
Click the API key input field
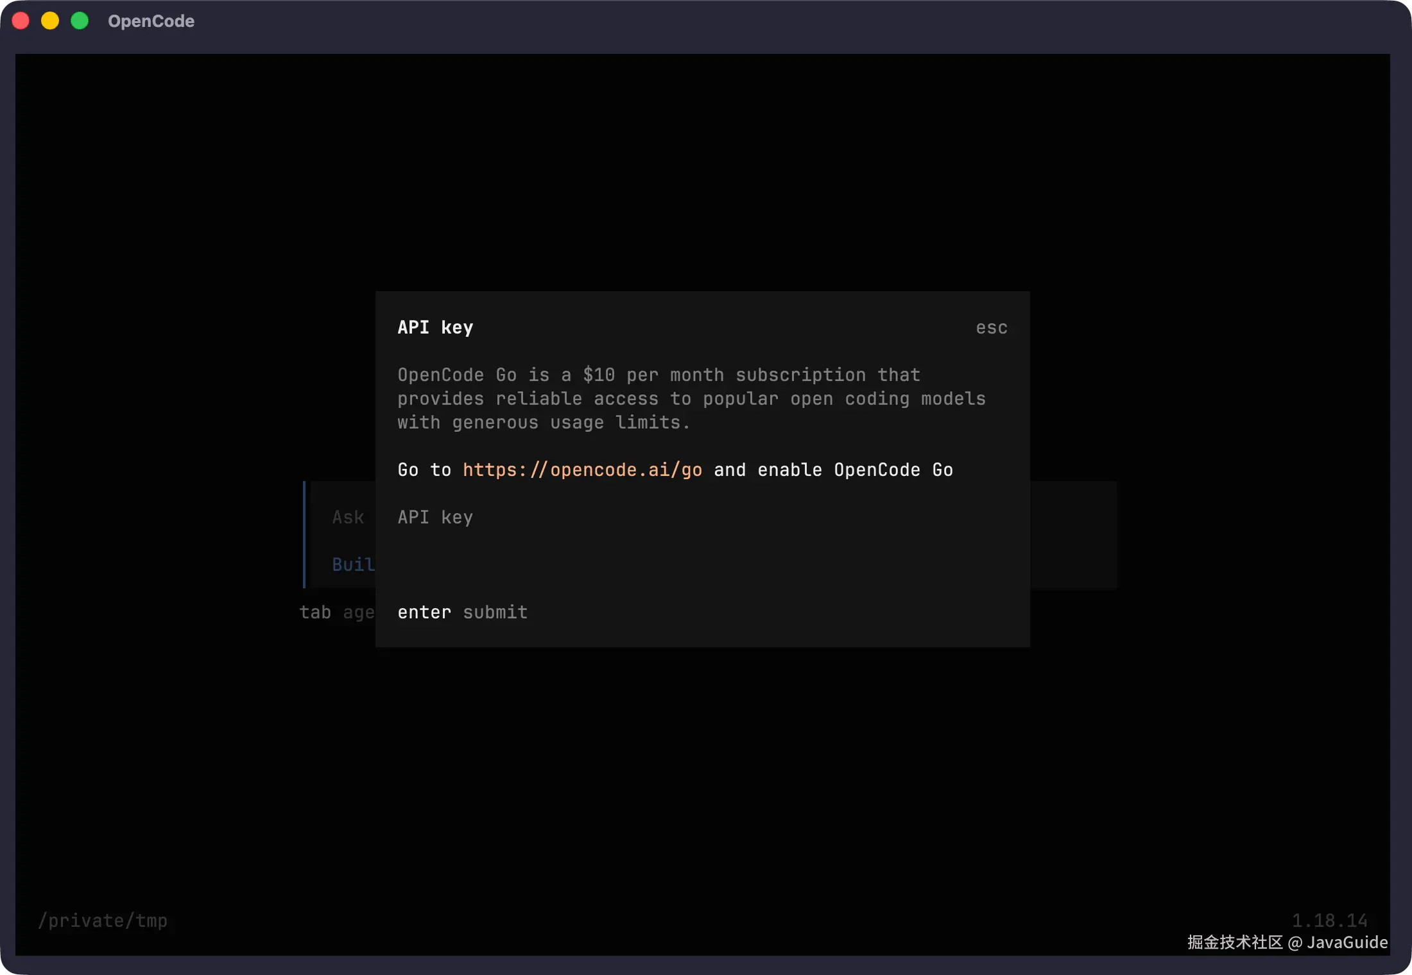[702, 517]
